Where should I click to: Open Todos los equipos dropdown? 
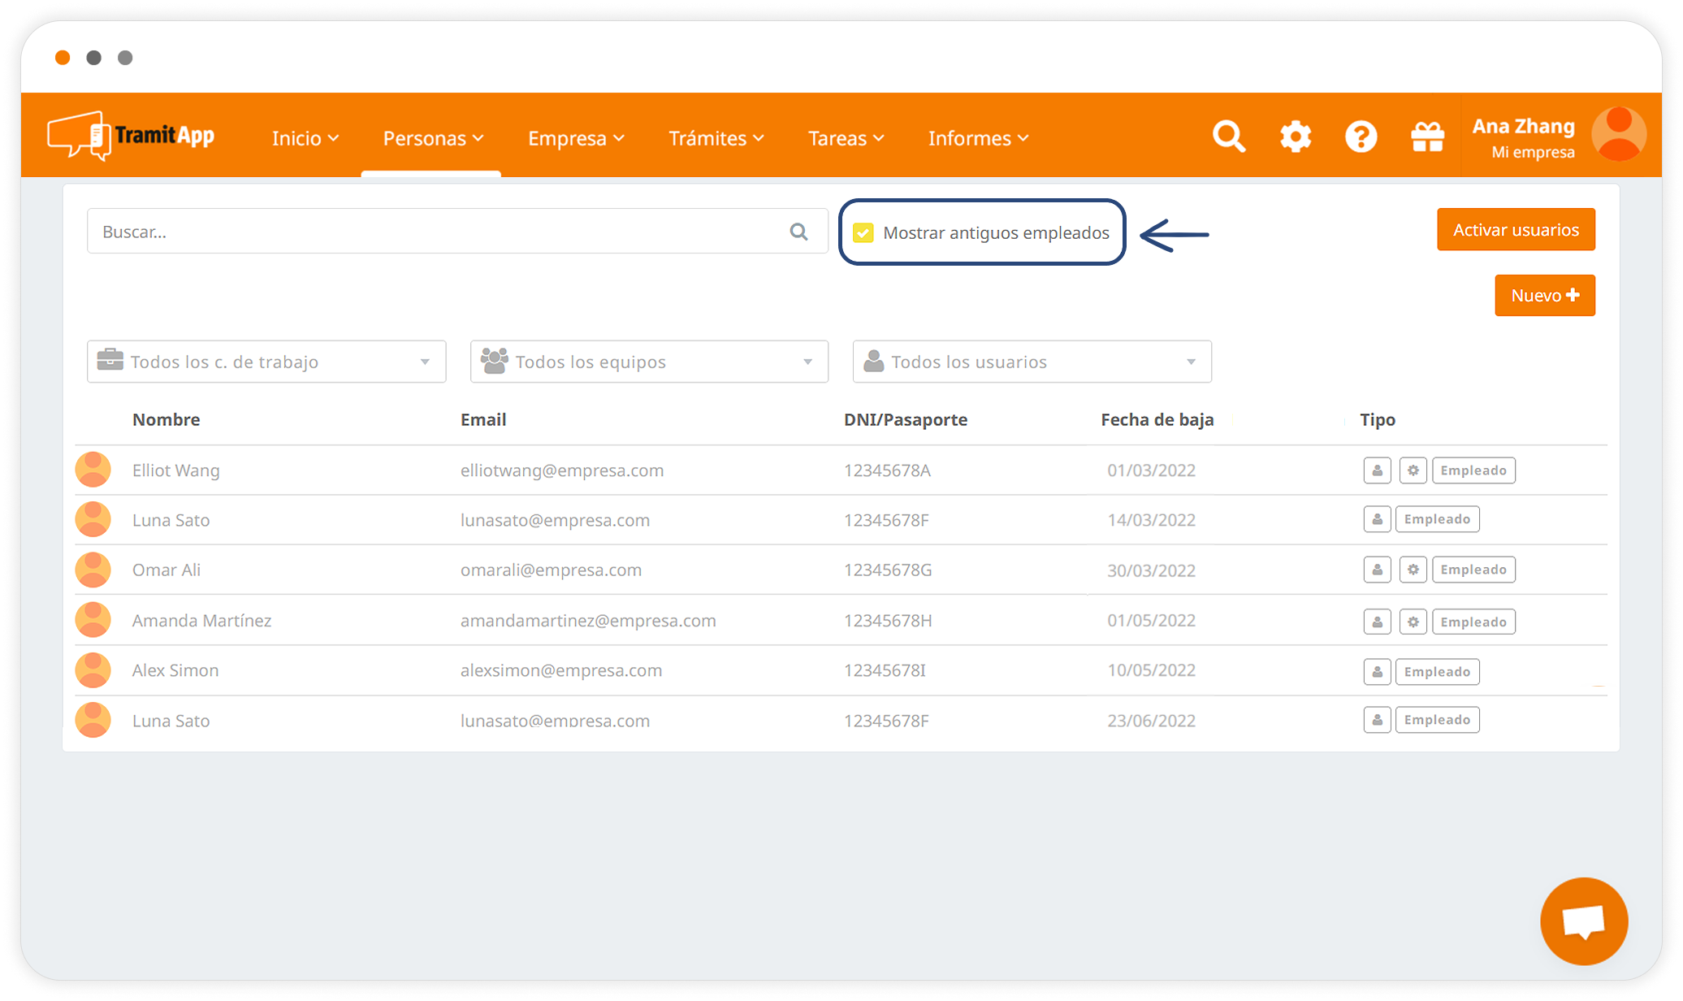point(649,362)
